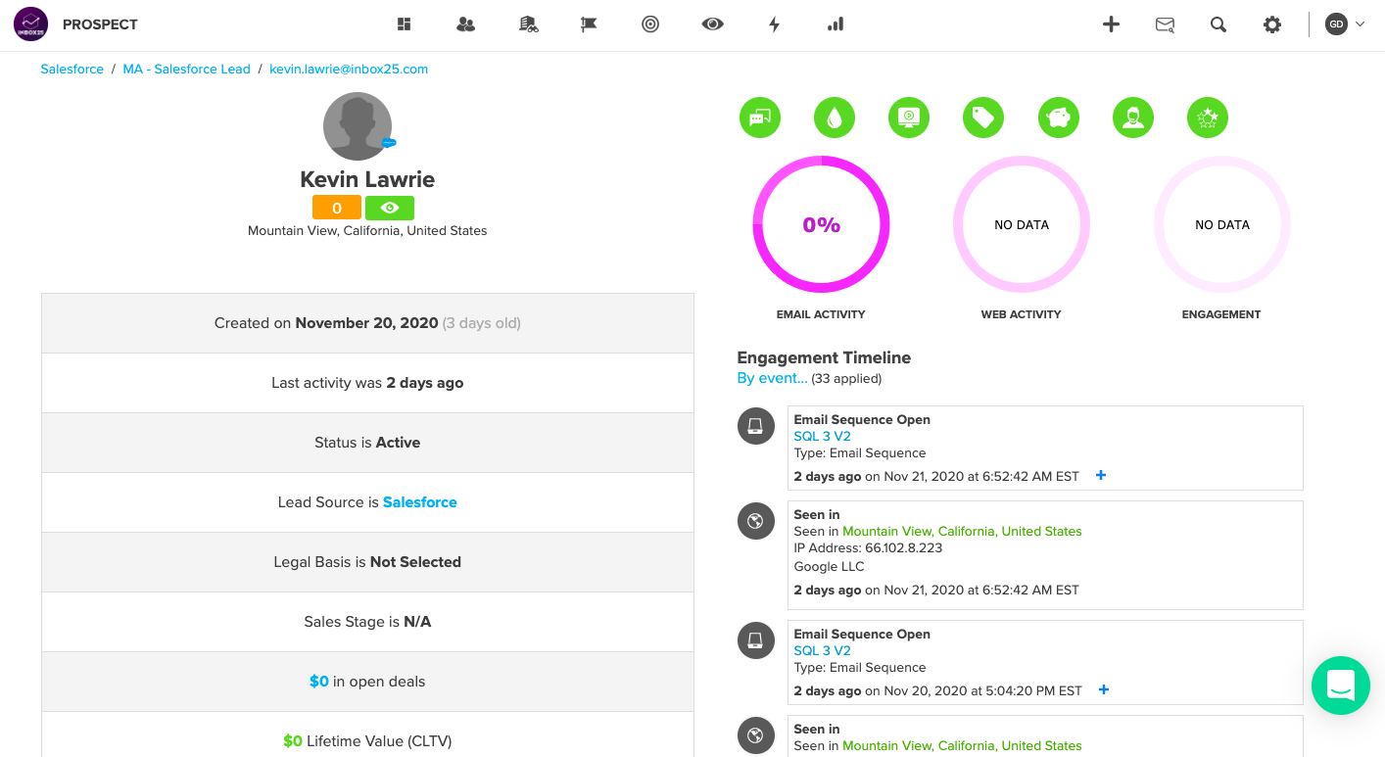Image resolution: width=1385 pixels, height=757 pixels.
Task: Open the By event... filter
Action: (773, 378)
